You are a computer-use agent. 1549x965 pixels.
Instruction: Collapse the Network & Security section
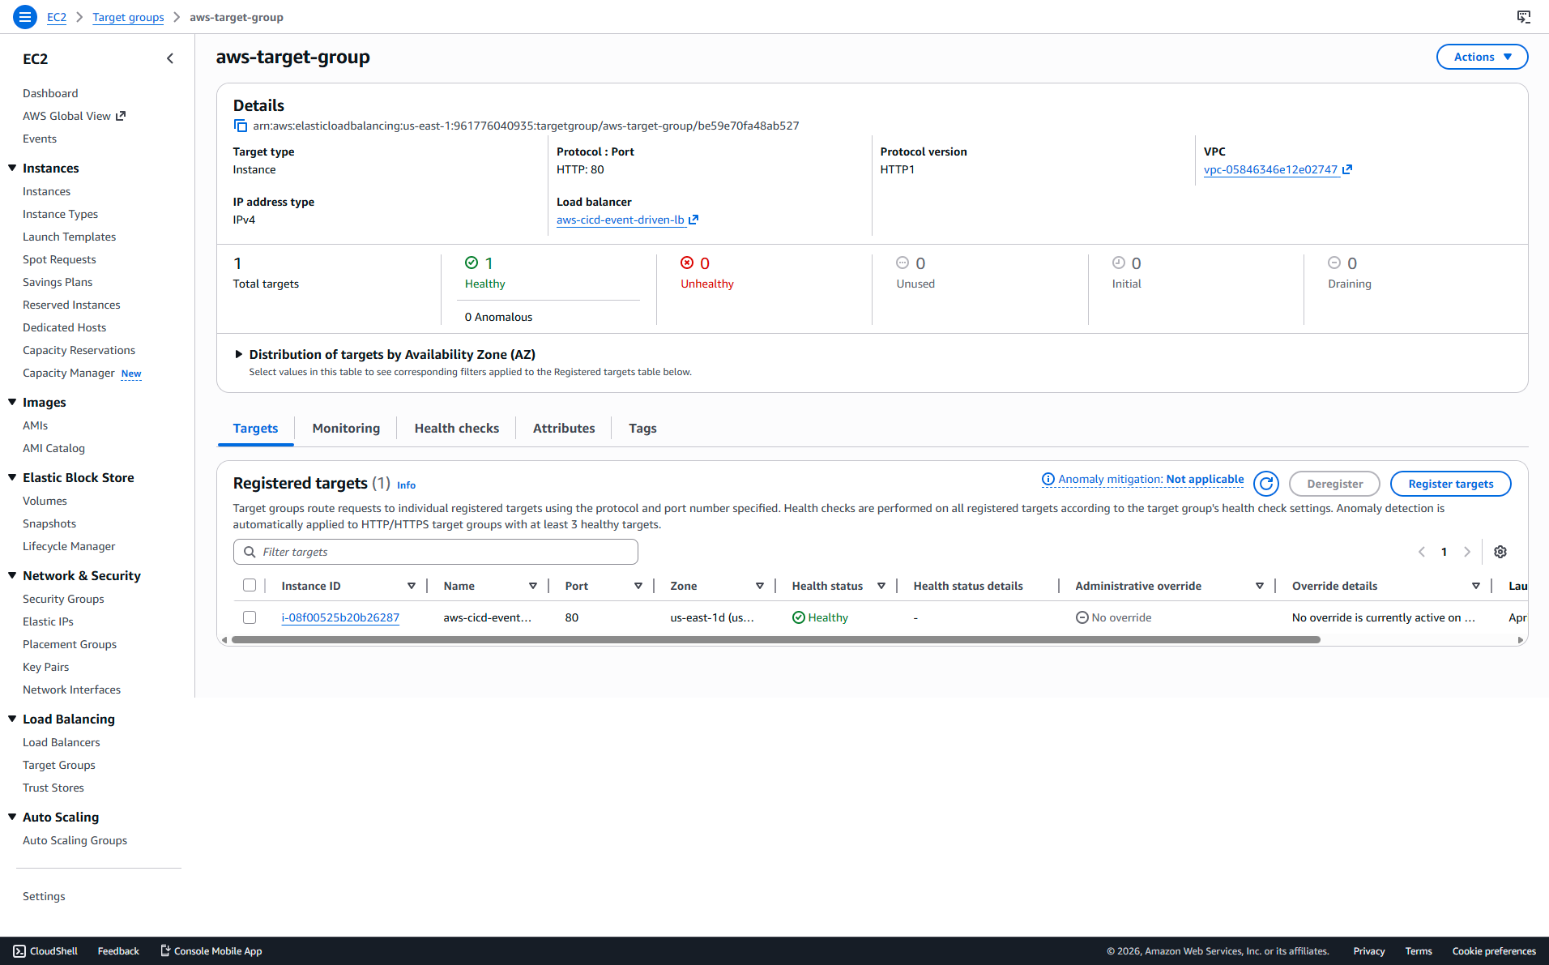tap(12, 575)
